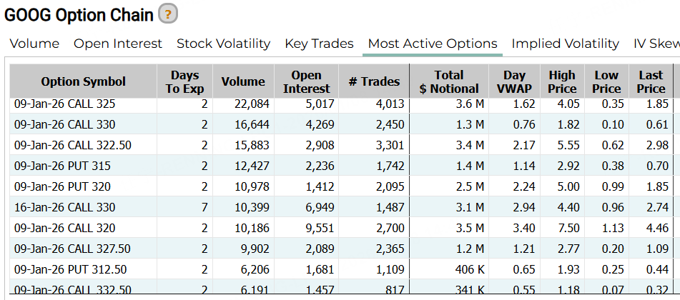Sort by High Price column header
This screenshot has height=300, width=680.
[x=562, y=81]
